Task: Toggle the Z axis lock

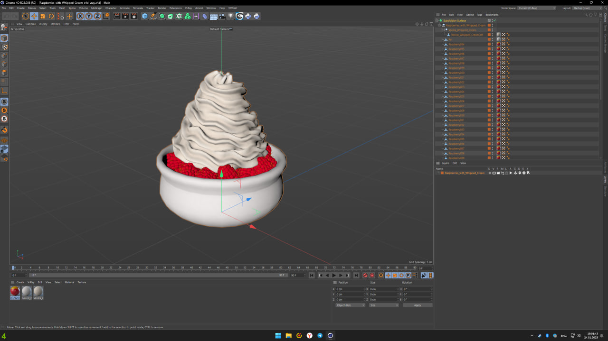Action: (x=97, y=16)
